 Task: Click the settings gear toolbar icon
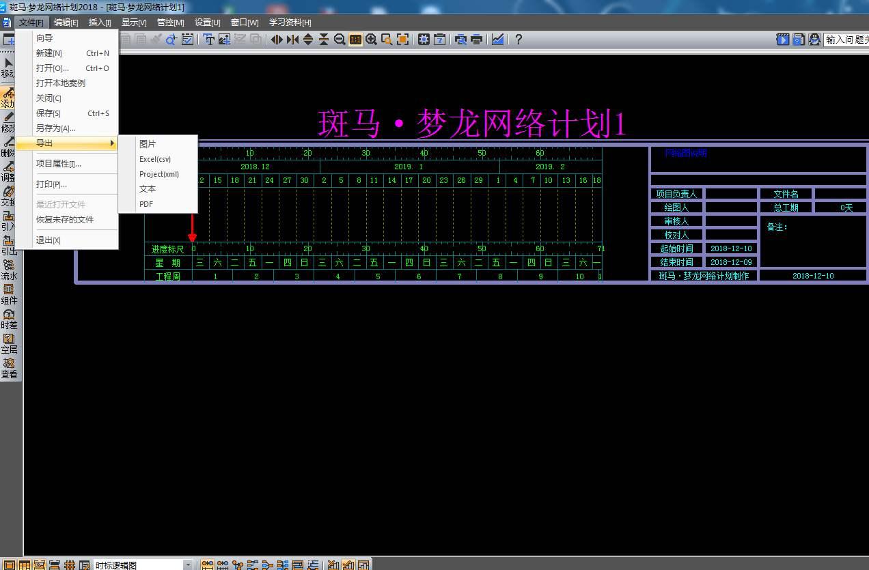pos(424,40)
